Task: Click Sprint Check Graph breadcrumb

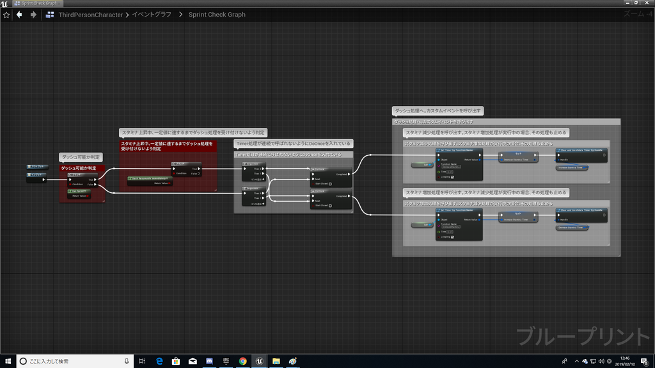Action: [x=217, y=15]
